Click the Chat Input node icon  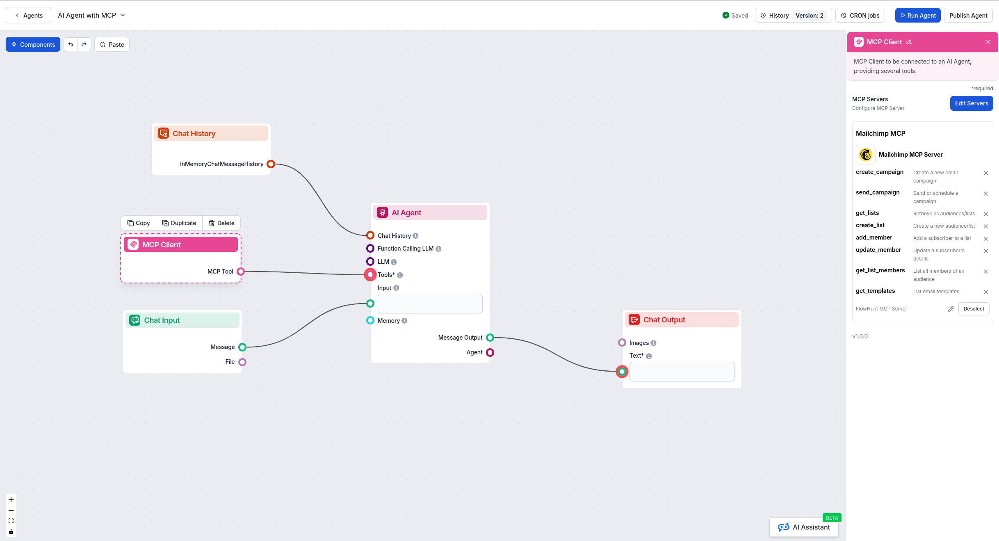pyautogui.click(x=135, y=320)
